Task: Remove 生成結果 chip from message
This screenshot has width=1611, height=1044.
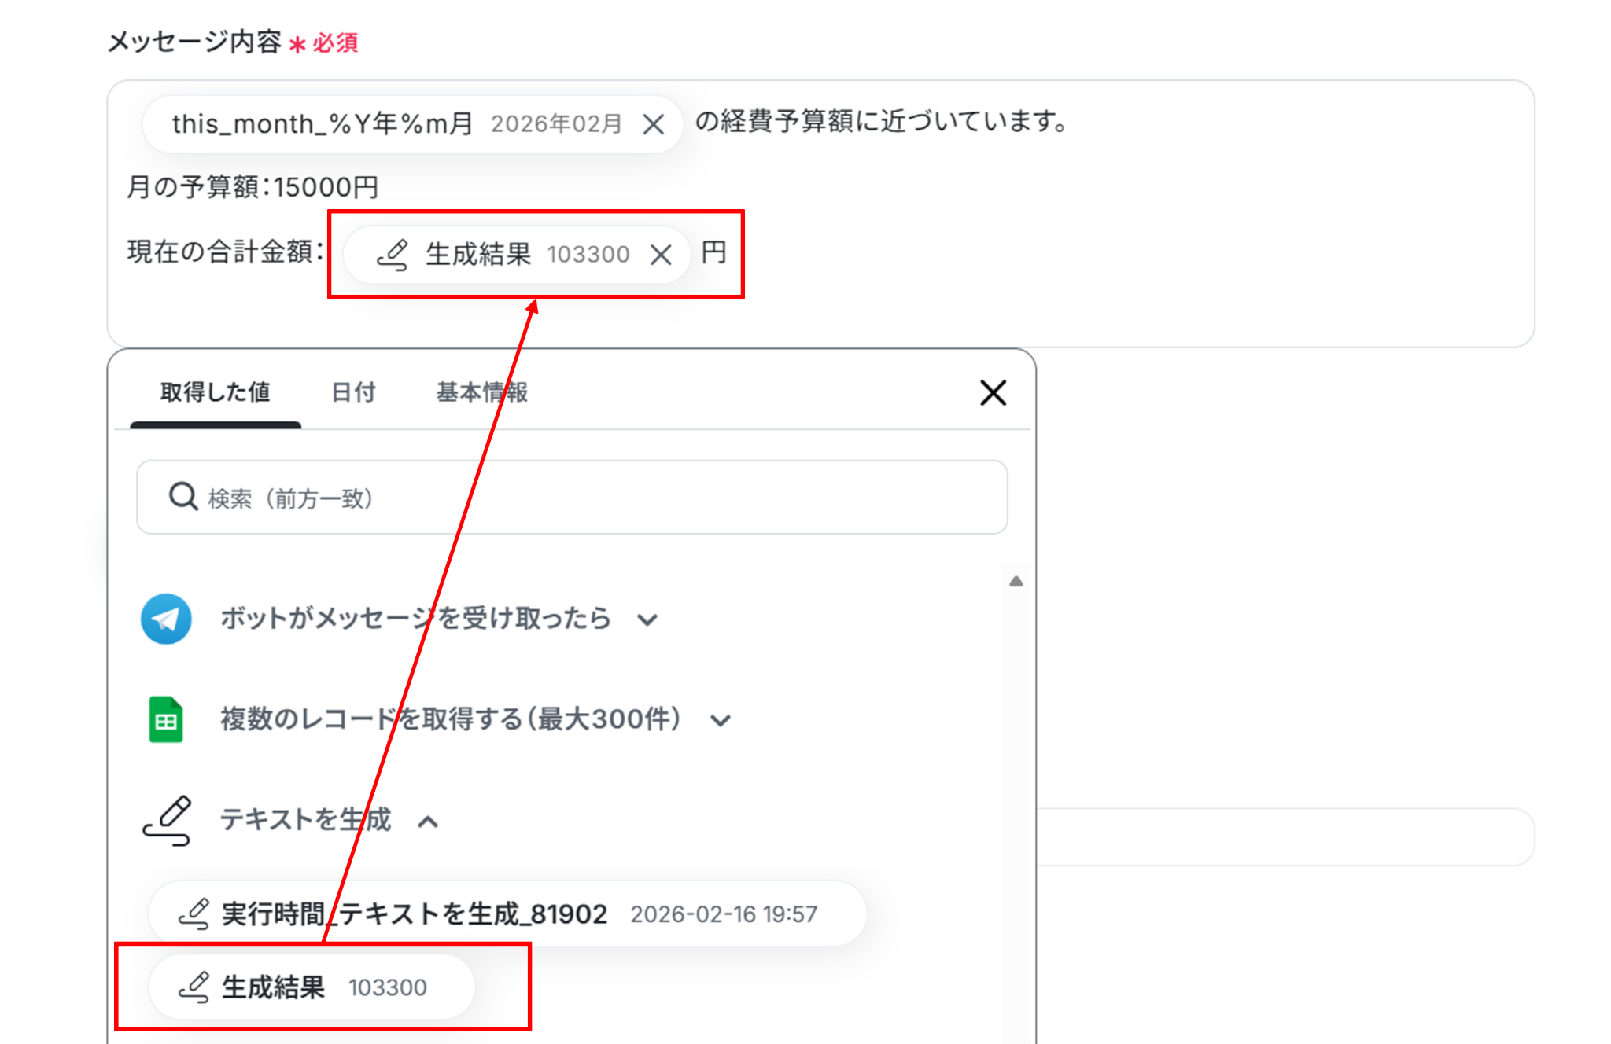Action: coord(661,254)
